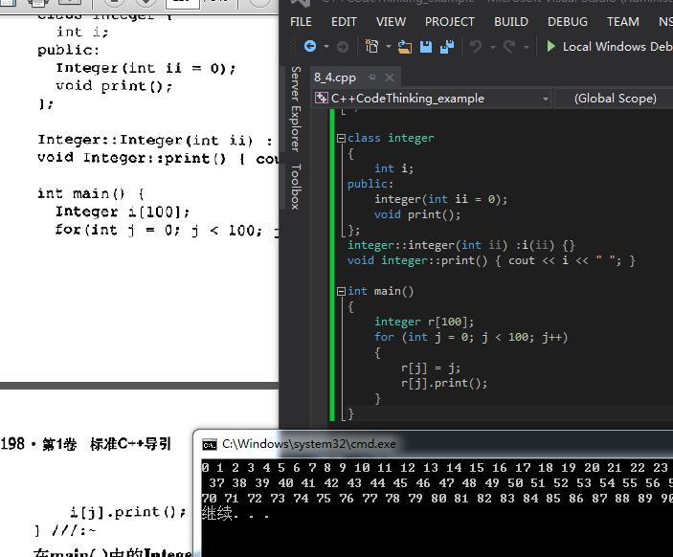Screen dimensions: 673x557
Task: Click the Save disk icon
Action: pyautogui.click(x=426, y=46)
